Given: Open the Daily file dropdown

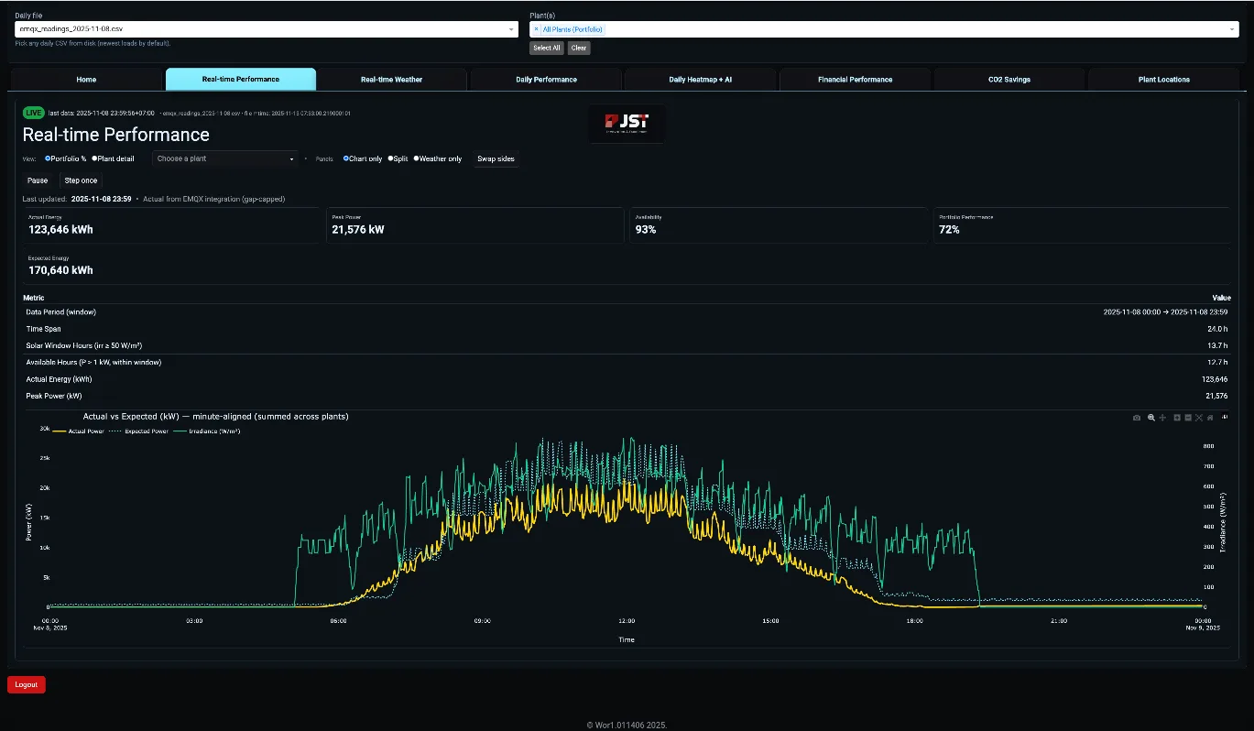Looking at the screenshot, I should pos(267,29).
